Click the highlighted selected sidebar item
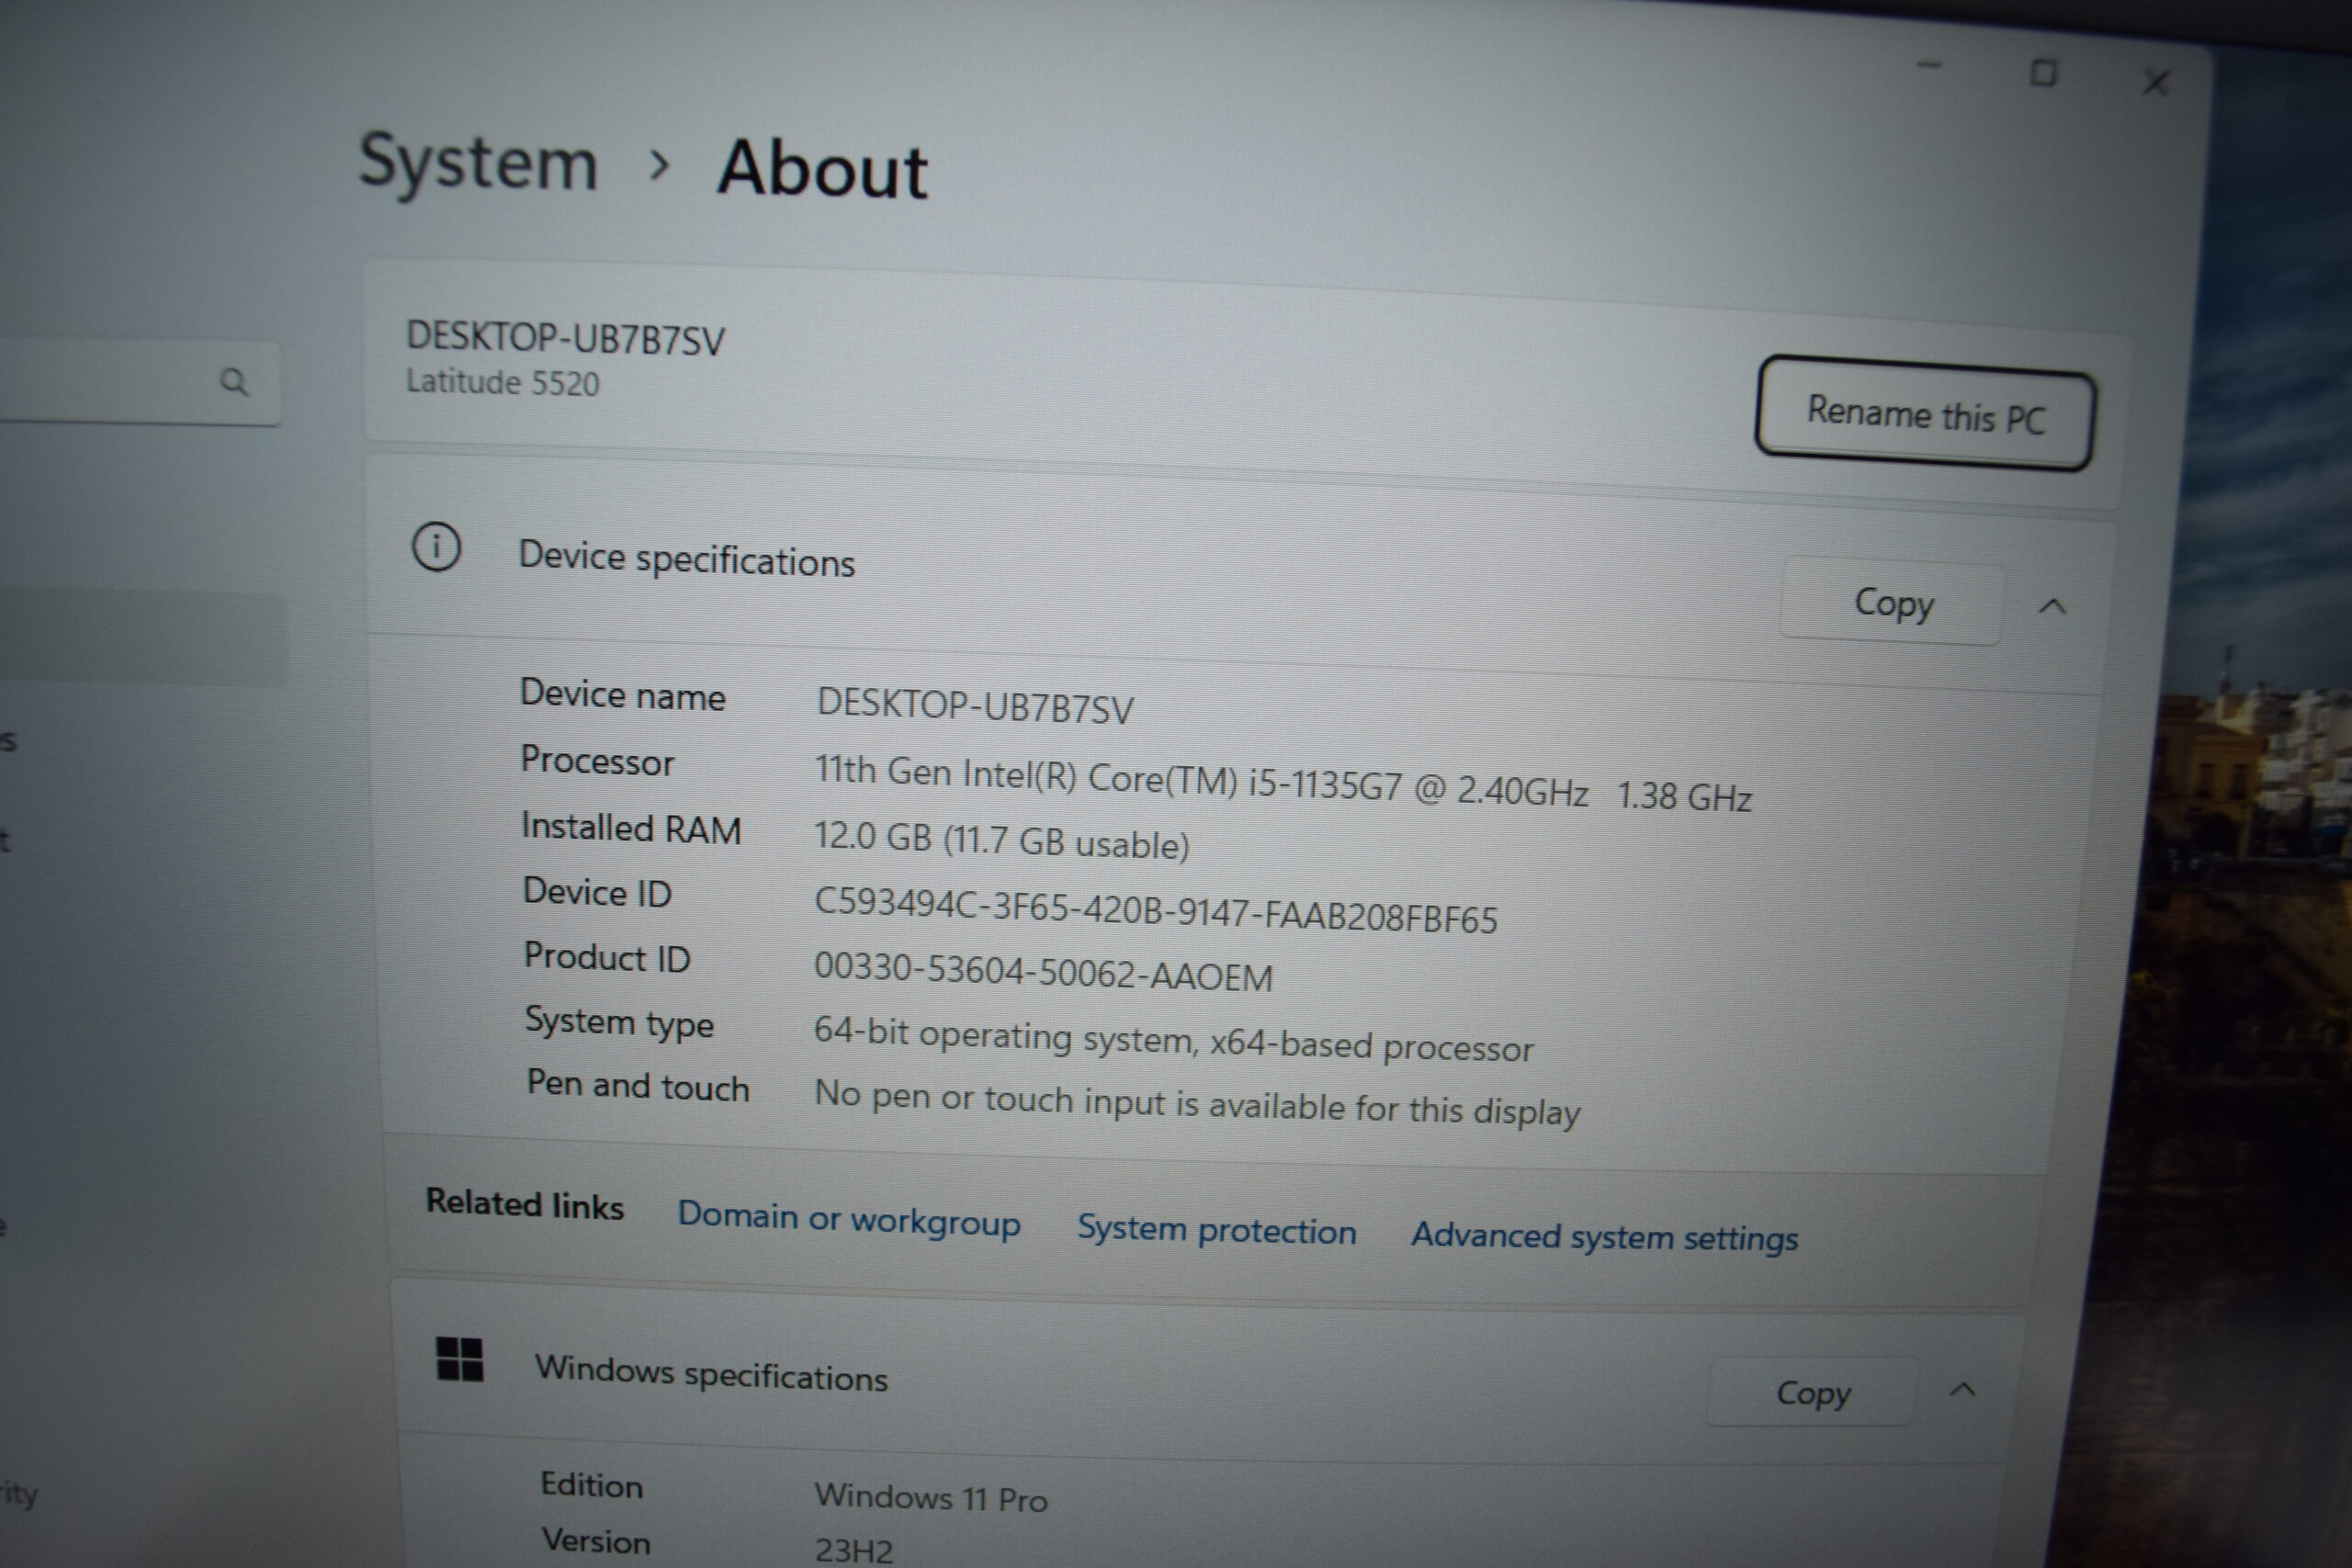Viewport: 2352px width, 1568px height. coord(142,638)
